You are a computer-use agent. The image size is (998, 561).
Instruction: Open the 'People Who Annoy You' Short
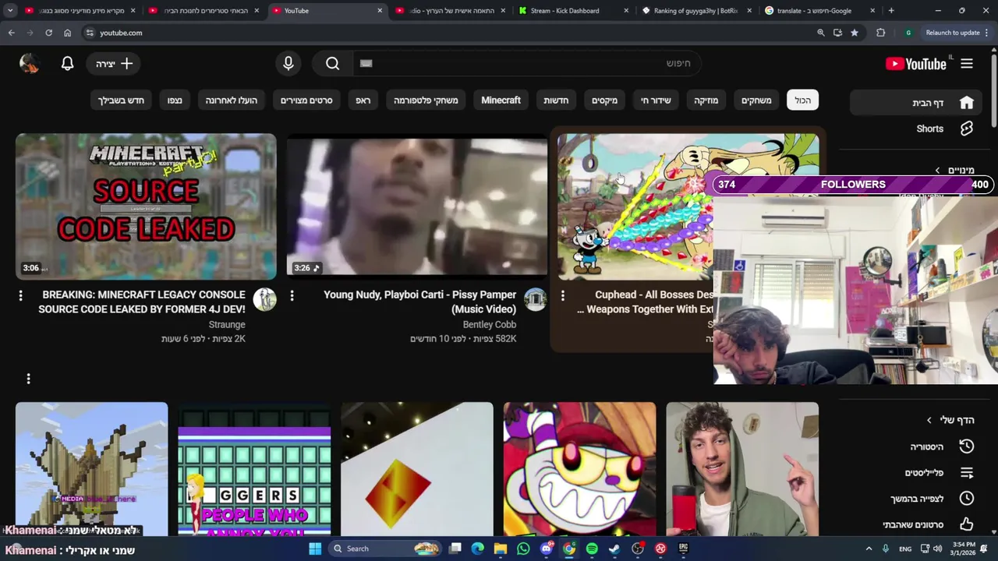tap(254, 469)
